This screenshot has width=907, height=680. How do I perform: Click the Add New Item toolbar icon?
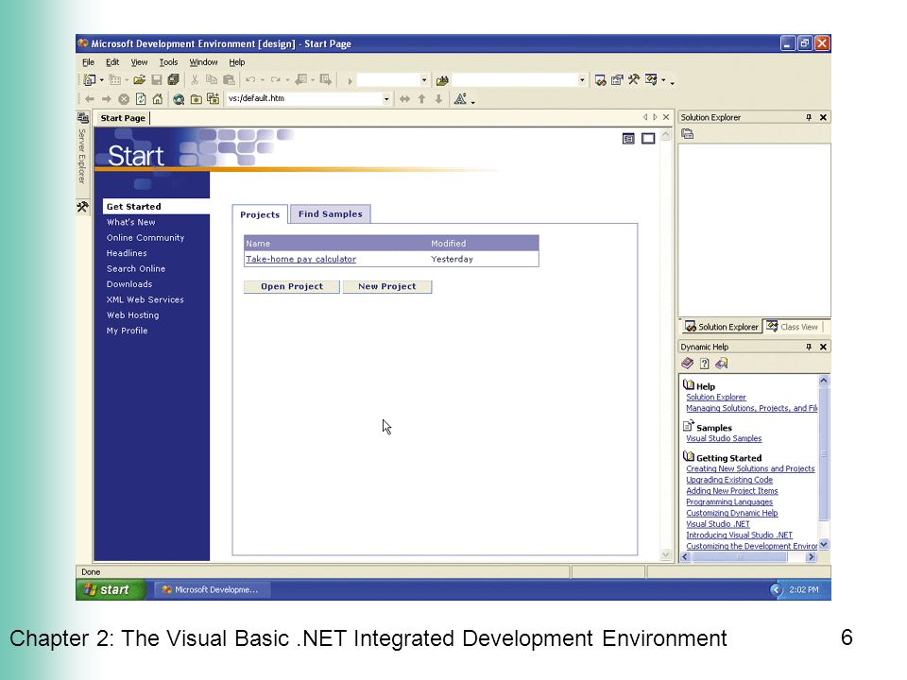point(115,79)
